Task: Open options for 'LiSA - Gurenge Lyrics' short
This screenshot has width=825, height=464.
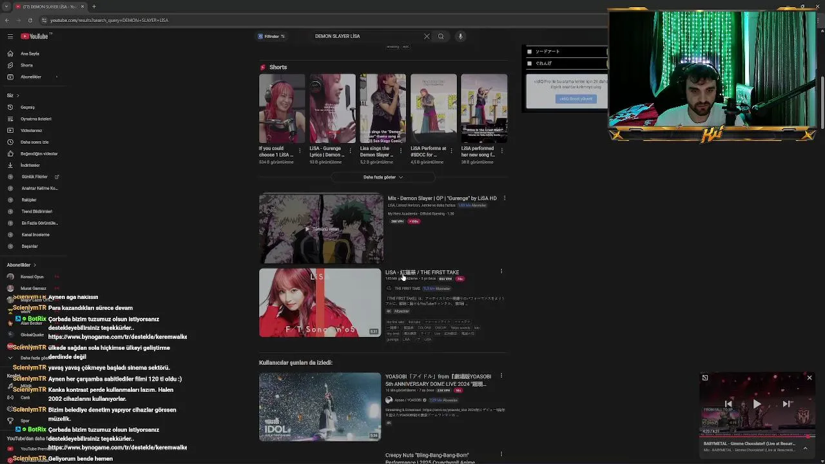Action: point(351,151)
